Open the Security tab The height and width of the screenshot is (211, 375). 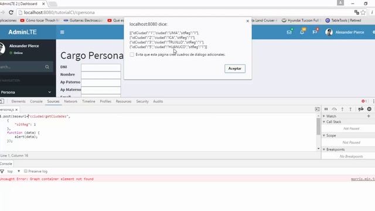(142, 101)
